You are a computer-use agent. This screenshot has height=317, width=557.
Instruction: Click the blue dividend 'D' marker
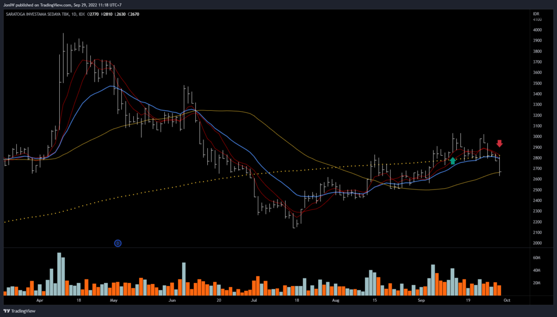click(x=117, y=243)
